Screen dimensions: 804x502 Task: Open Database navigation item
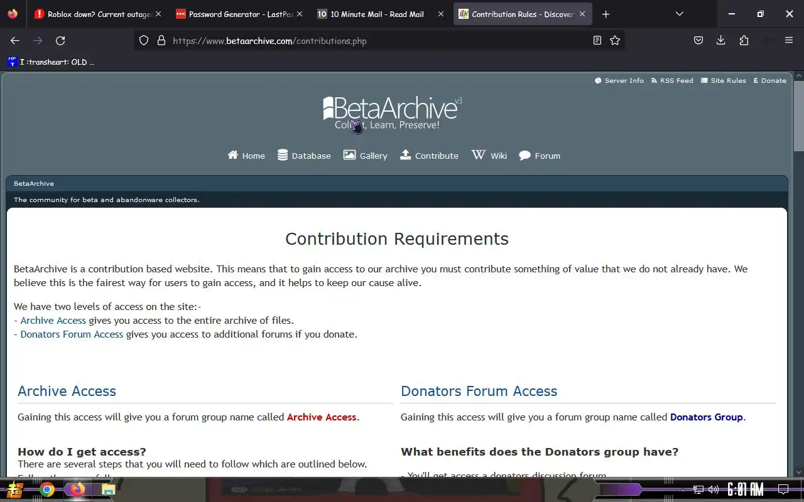(304, 156)
